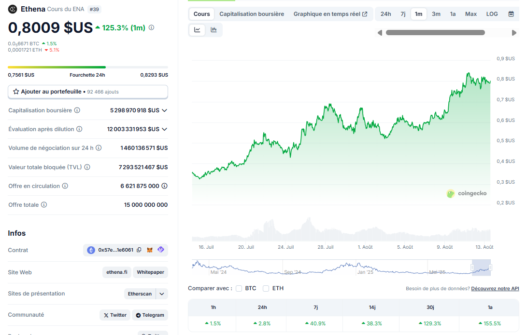The width and height of the screenshot is (527, 335).
Task: Select the Cours tab
Action: coord(201,14)
